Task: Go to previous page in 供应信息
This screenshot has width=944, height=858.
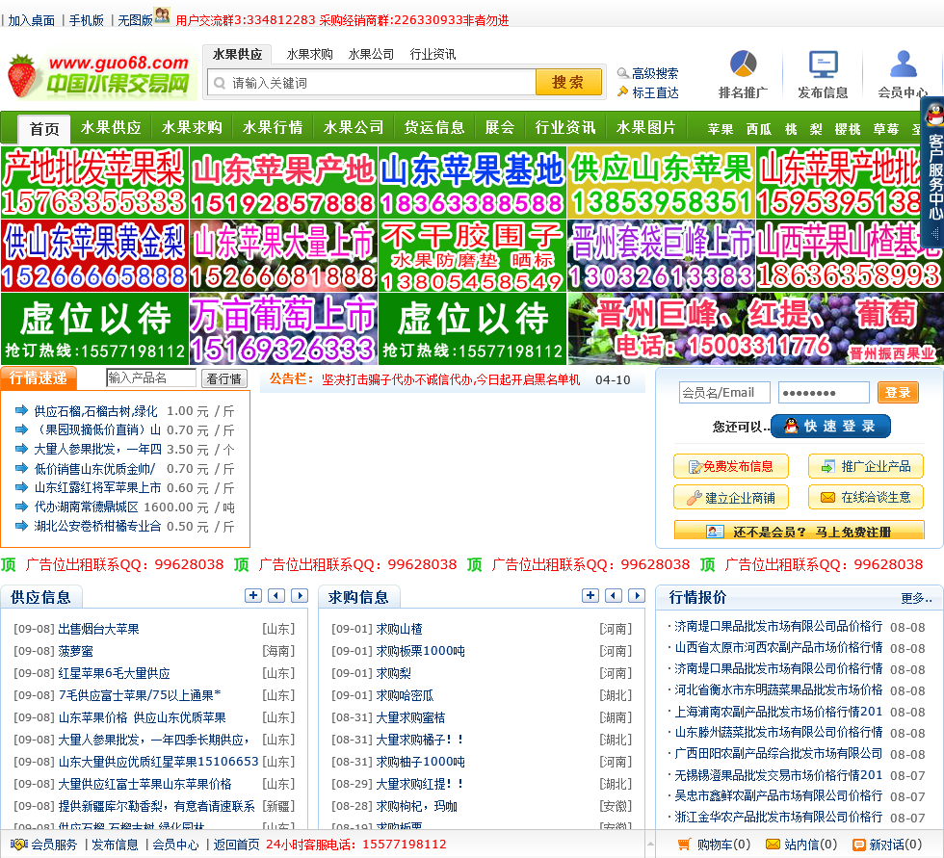Action: coord(275,596)
